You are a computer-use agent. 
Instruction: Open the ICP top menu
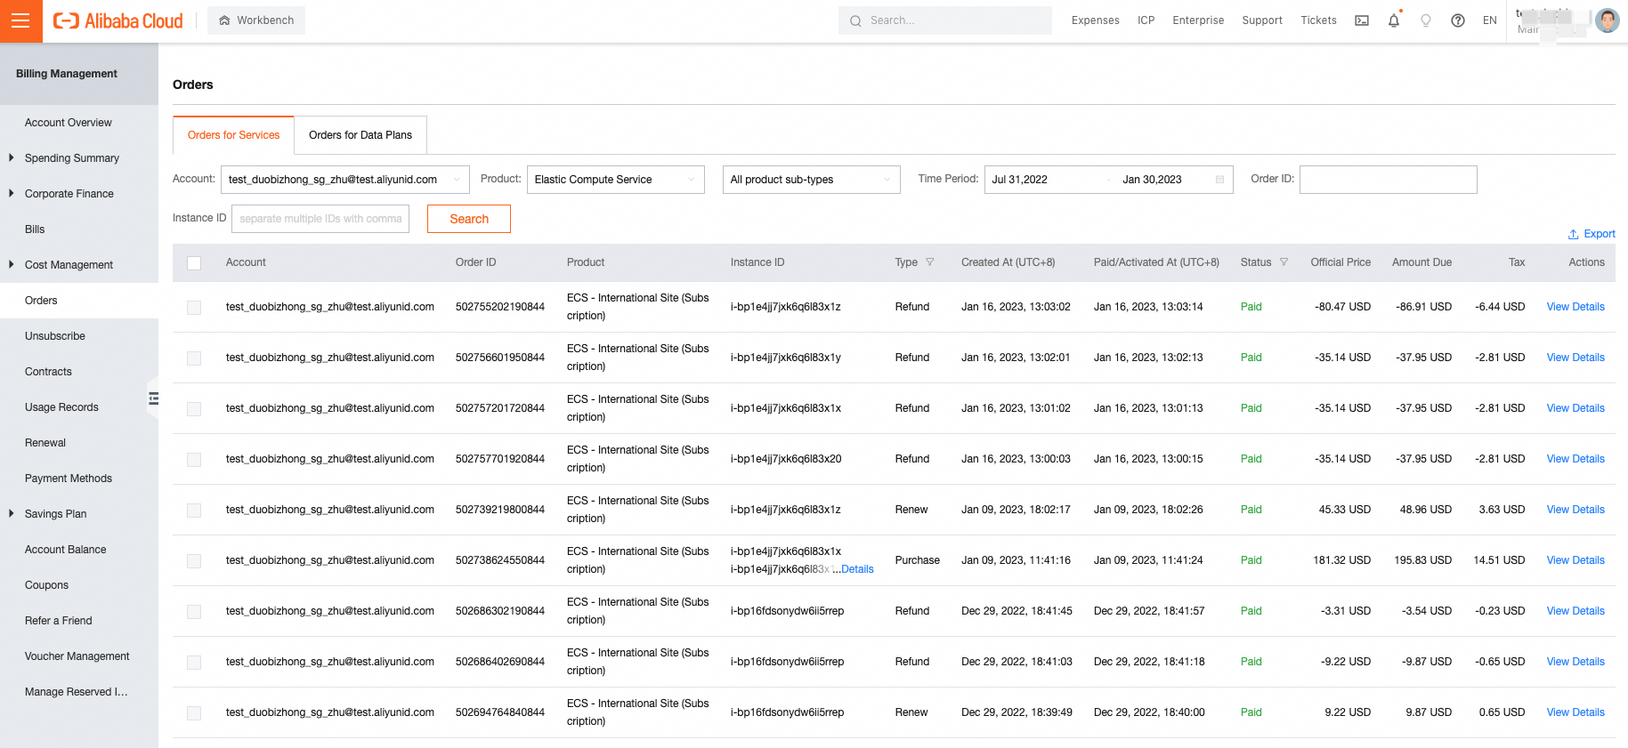tap(1146, 20)
